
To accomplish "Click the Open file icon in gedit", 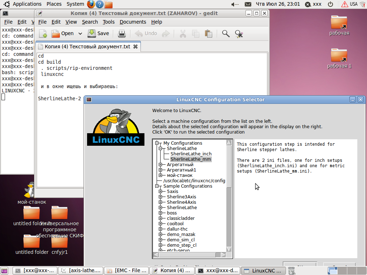I will 56,34.
